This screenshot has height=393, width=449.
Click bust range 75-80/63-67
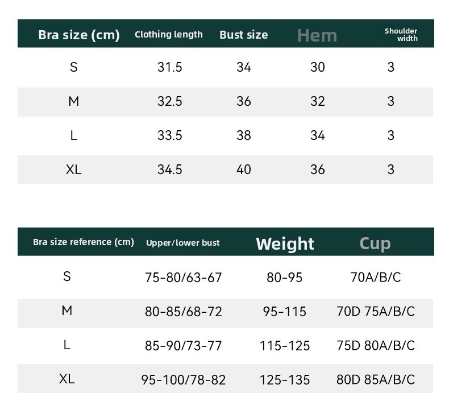point(183,278)
